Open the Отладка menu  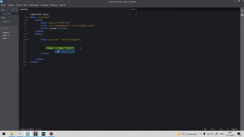(x=44, y=5)
